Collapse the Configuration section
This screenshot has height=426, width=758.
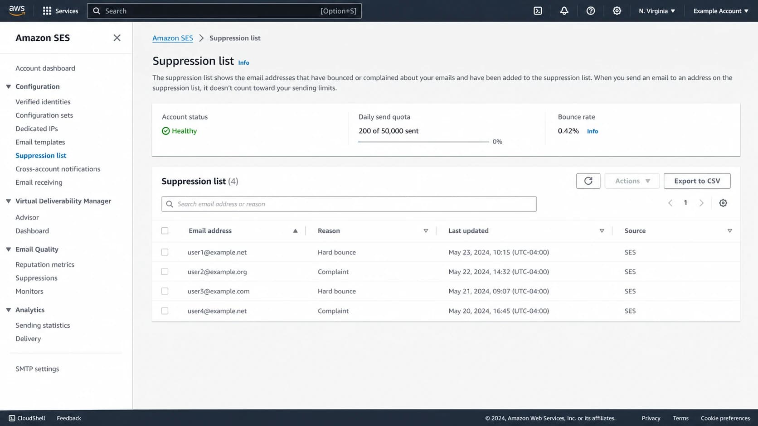9,86
